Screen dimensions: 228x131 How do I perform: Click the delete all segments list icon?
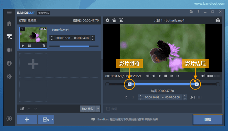(22, 109)
